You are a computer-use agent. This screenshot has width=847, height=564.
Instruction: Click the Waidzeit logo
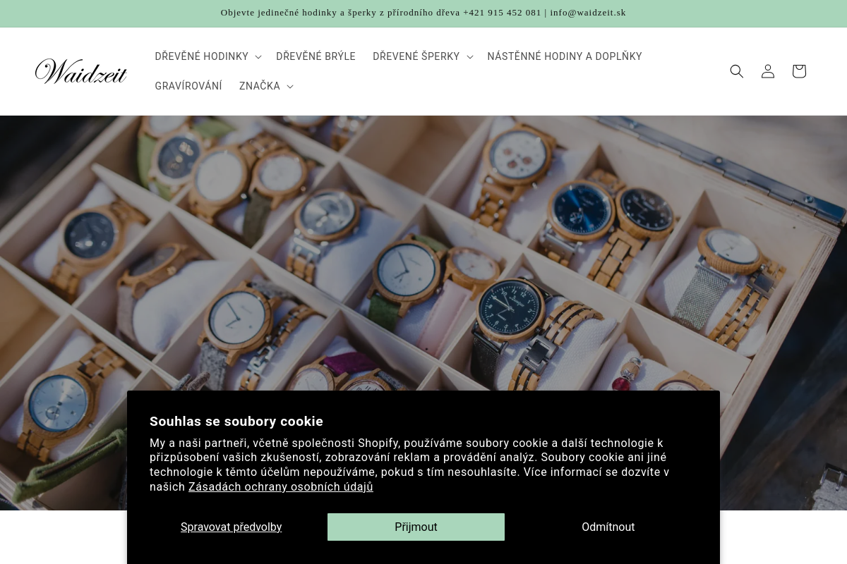tap(81, 71)
